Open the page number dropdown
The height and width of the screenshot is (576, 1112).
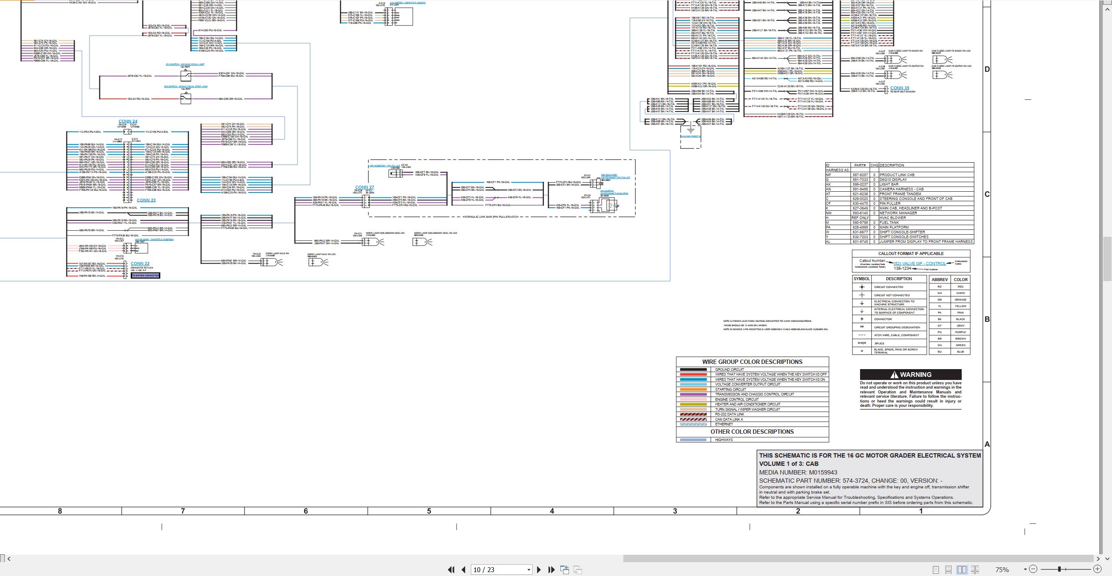(x=529, y=570)
